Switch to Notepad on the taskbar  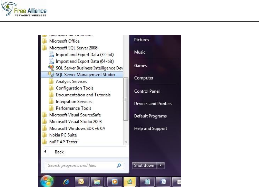[147, 182]
